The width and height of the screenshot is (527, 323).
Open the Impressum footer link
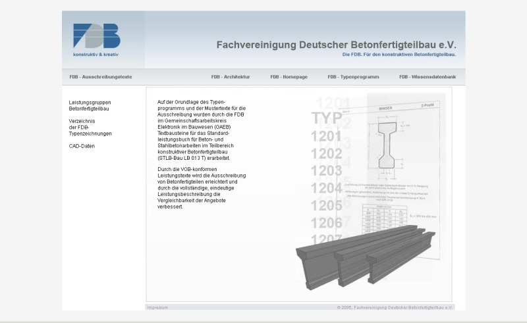pos(157,308)
